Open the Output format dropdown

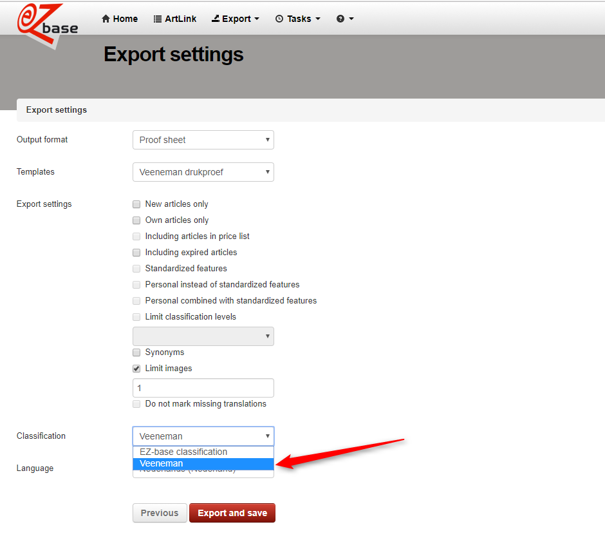pyautogui.click(x=203, y=140)
